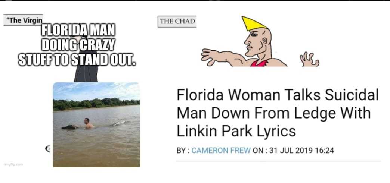This screenshot has width=390, height=183.
Task: Click Chad's outstretched left hand
Action: point(210,56)
